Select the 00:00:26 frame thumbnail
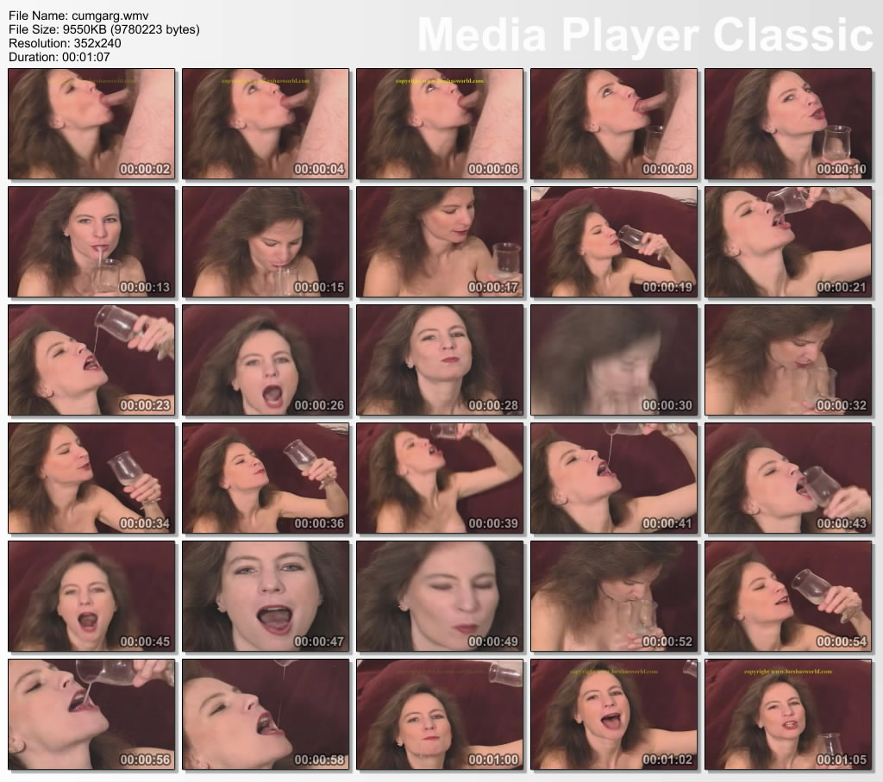The width and height of the screenshot is (883, 782). click(266, 360)
